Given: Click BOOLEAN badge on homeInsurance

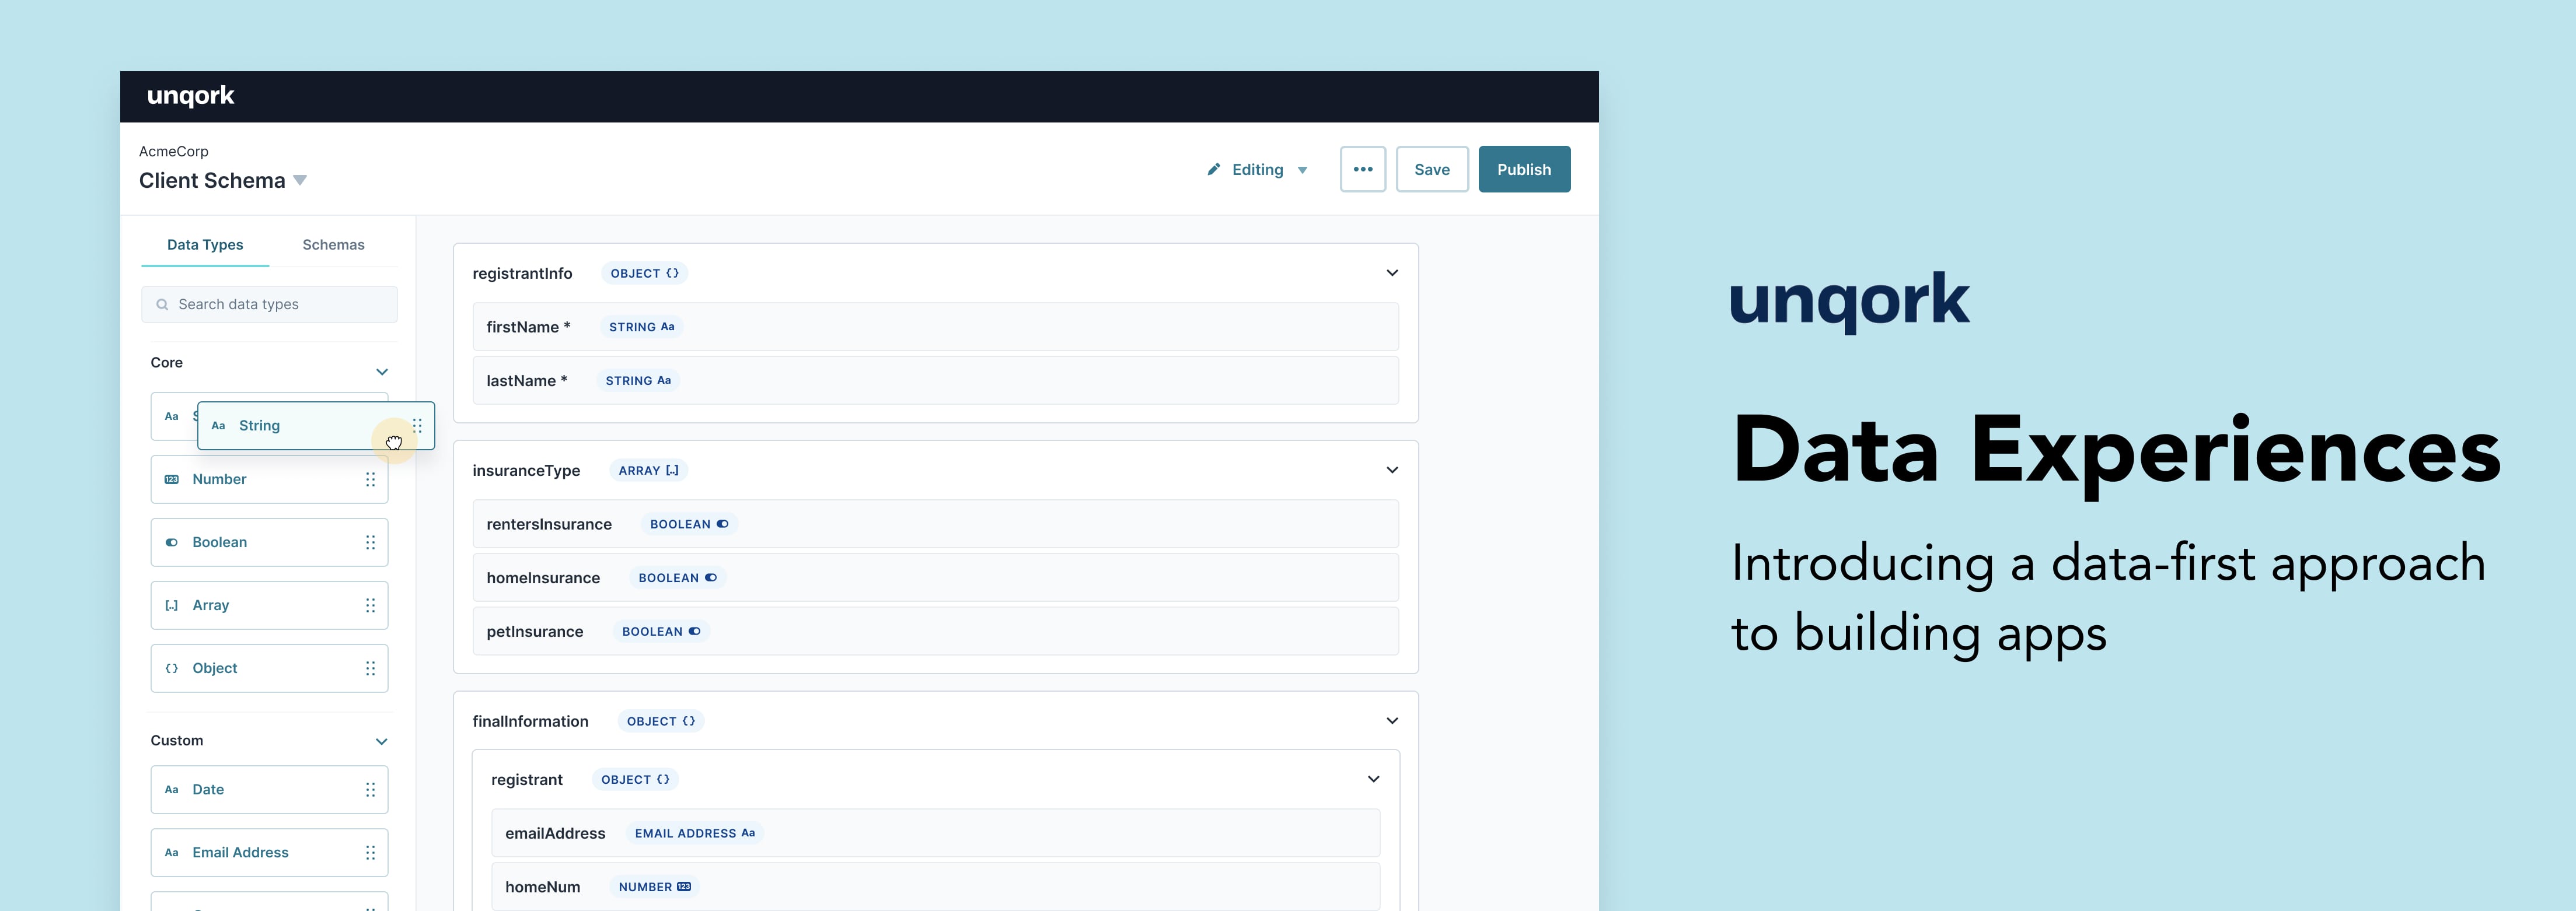Looking at the screenshot, I should 677,579.
